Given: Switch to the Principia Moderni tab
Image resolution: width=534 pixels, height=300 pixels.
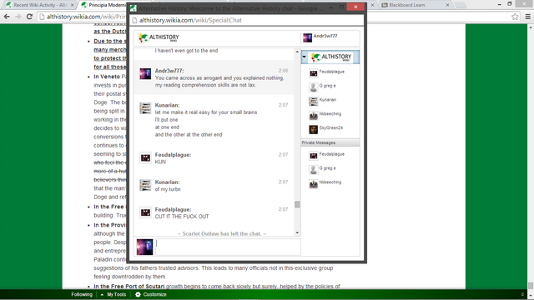Looking at the screenshot, I should (103, 5).
